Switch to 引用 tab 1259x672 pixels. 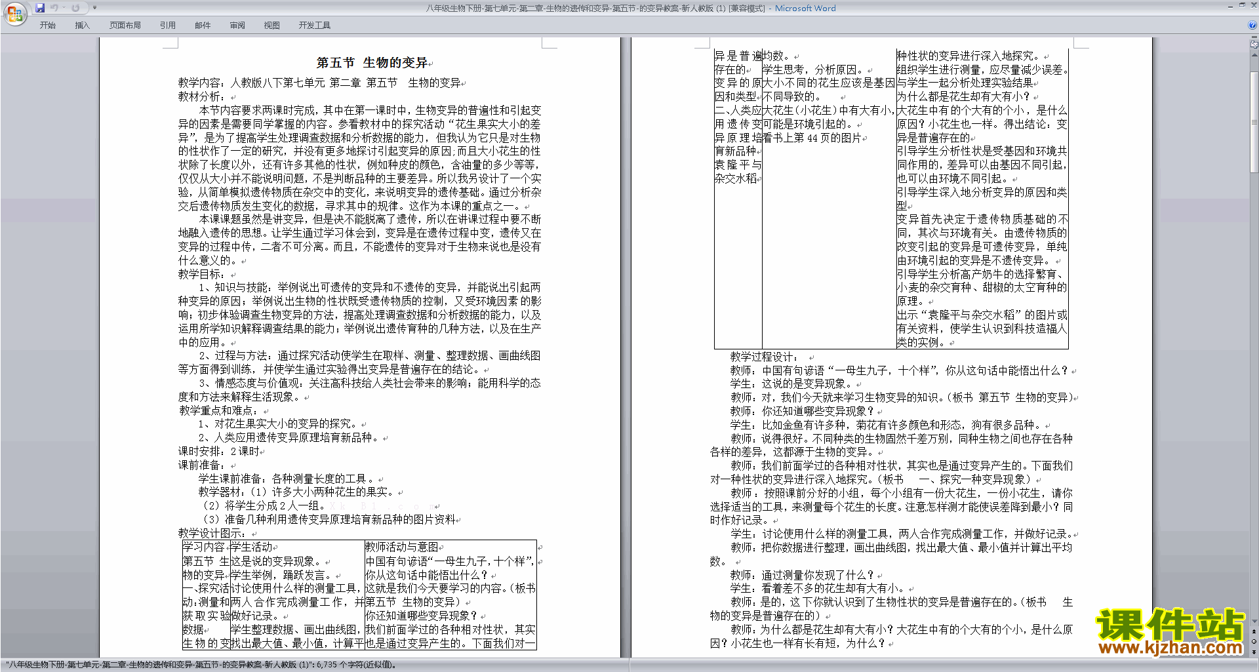click(168, 26)
